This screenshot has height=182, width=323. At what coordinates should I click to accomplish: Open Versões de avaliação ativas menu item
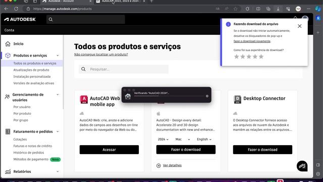click(34, 83)
